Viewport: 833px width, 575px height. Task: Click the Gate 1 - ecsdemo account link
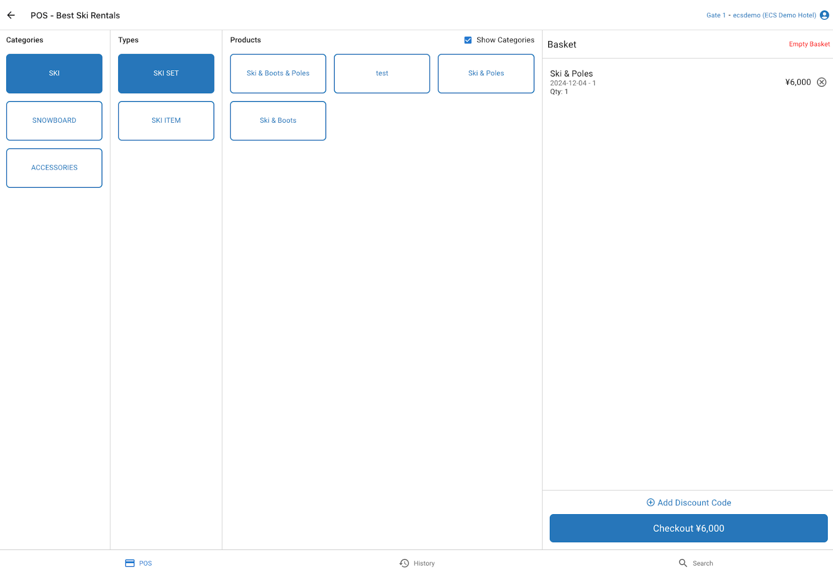tap(763, 15)
